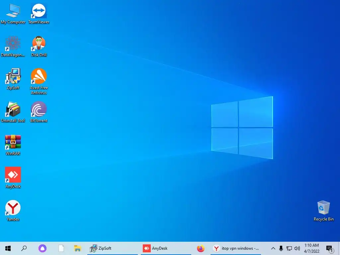Open the My Computer desktop icon
Viewport: 340px width, 255px height.
13,14
